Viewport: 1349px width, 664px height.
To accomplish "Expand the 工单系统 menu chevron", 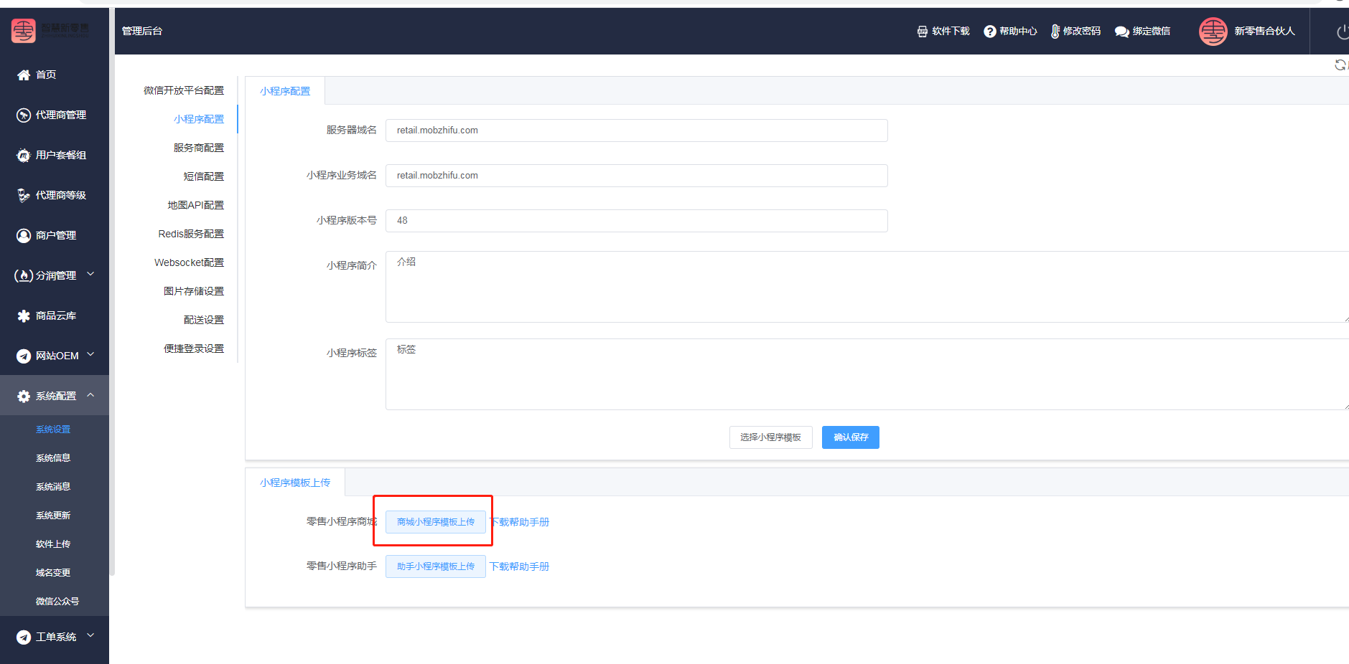I will point(90,635).
